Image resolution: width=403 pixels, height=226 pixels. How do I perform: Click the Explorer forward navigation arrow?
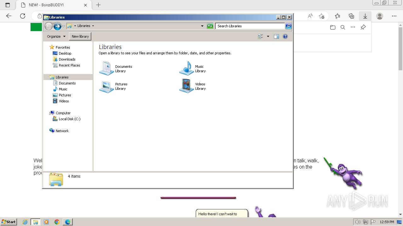tap(57, 26)
